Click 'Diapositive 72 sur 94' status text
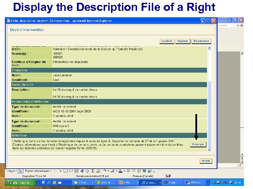 pos(34,176)
